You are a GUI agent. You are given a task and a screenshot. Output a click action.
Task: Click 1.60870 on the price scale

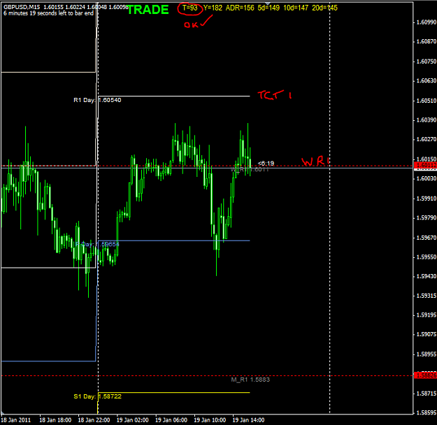[x=426, y=41]
